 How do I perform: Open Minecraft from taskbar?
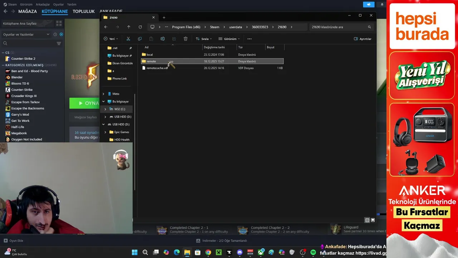pyautogui.click(x=219, y=252)
